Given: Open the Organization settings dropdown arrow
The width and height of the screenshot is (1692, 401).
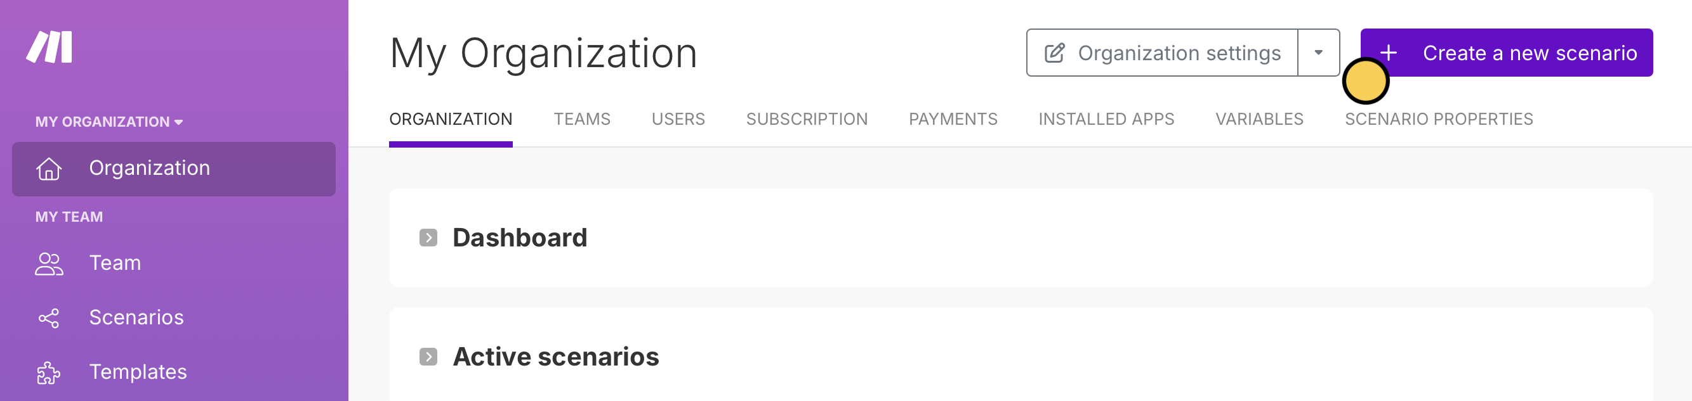Looking at the screenshot, I should click(1318, 53).
